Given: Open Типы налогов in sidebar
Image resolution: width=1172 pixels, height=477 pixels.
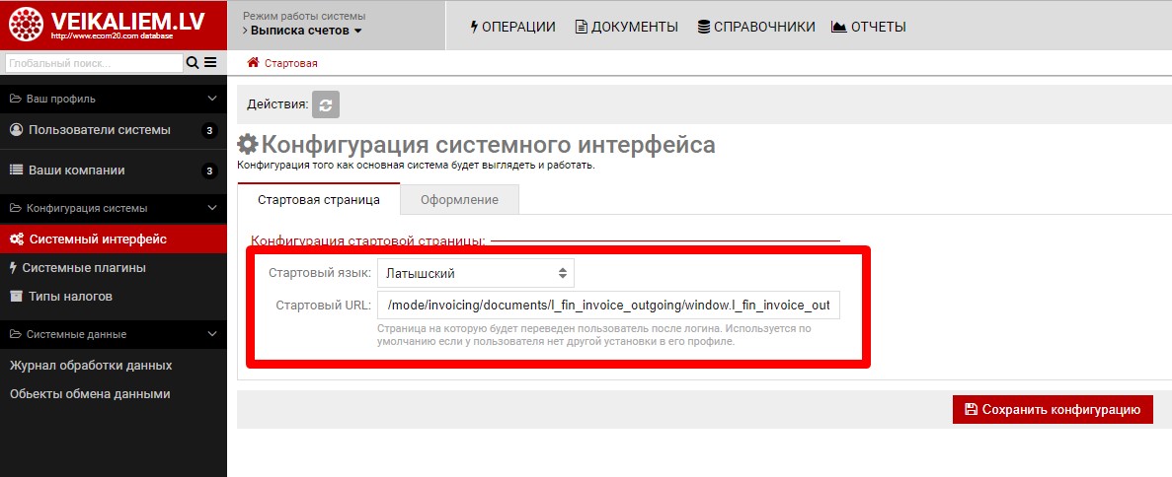Looking at the screenshot, I should 70,296.
